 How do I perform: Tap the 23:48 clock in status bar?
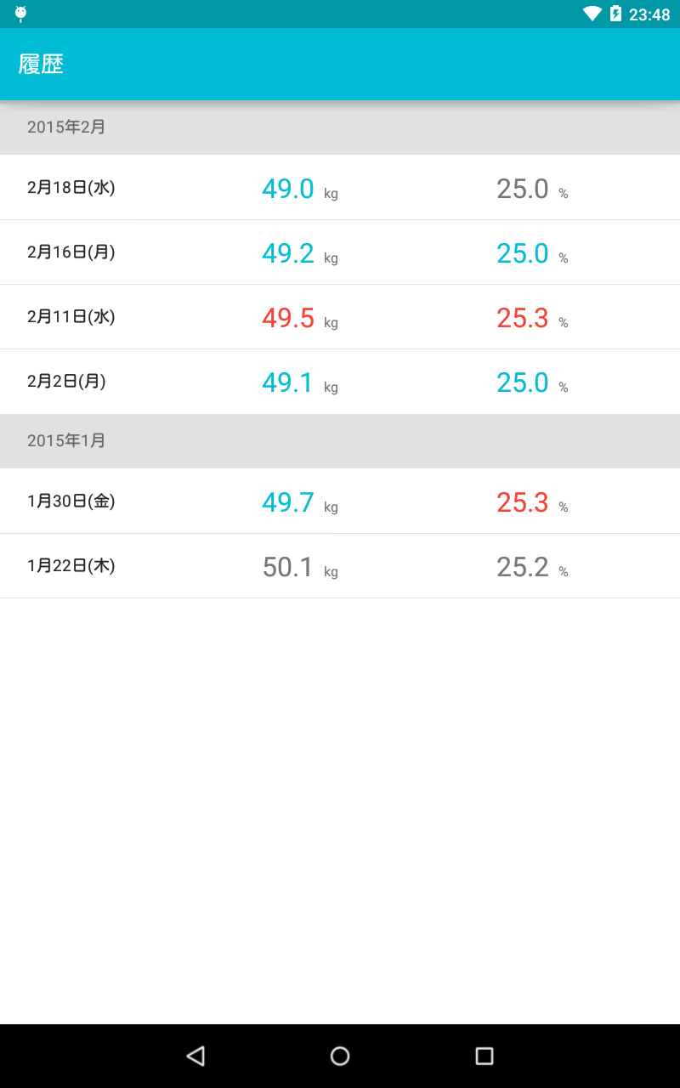pyautogui.click(x=649, y=14)
